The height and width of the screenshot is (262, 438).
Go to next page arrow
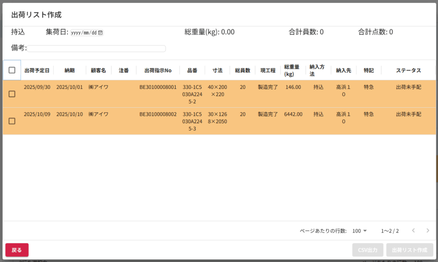[x=428, y=231]
